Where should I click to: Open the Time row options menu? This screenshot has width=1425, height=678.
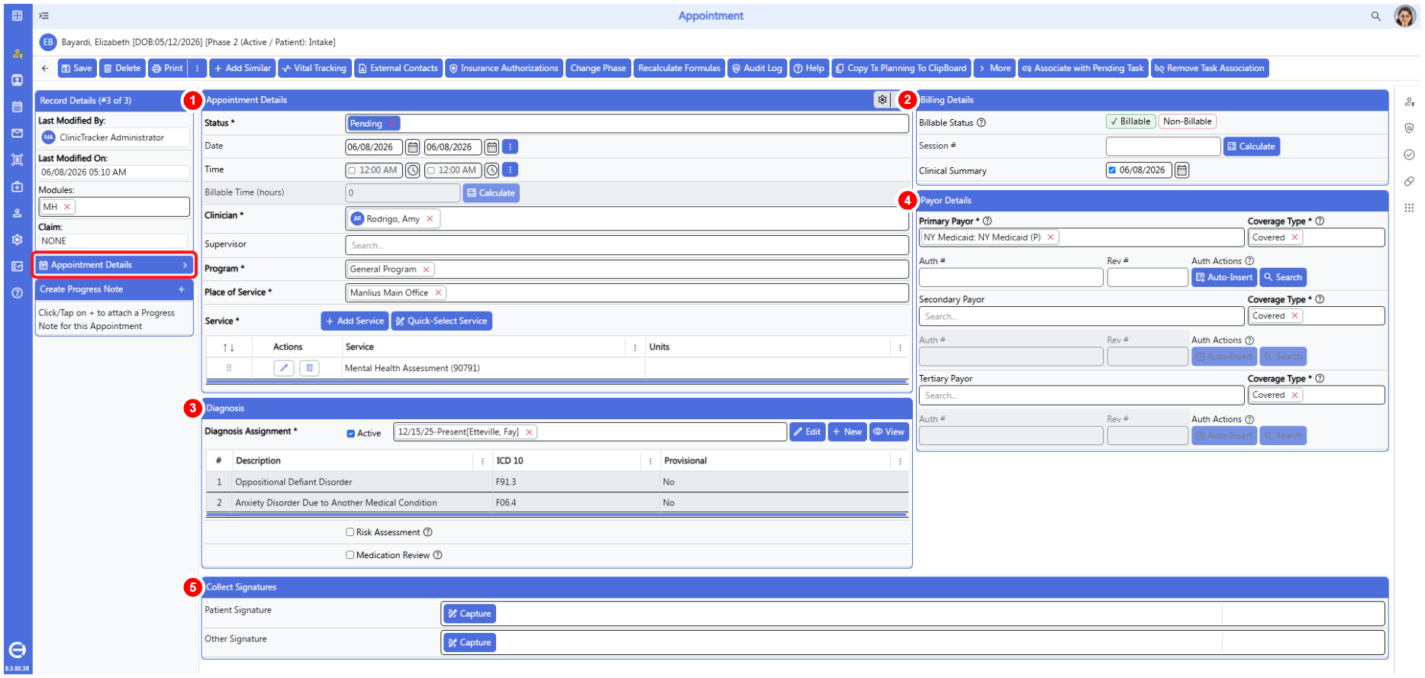click(511, 169)
